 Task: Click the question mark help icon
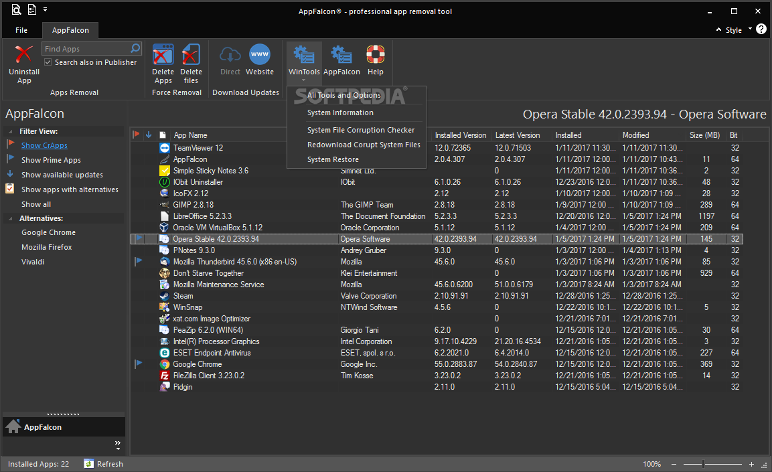pos(761,29)
